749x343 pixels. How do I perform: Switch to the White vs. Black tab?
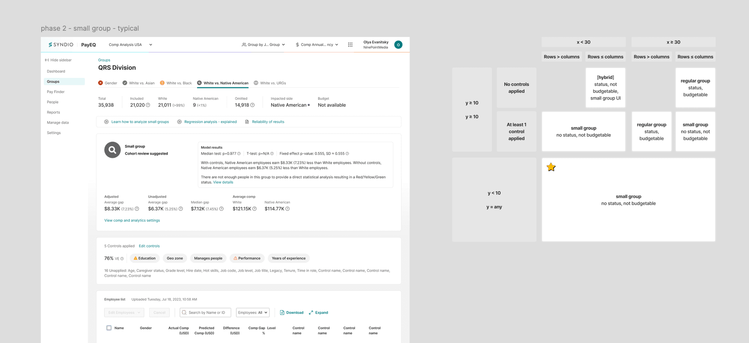click(176, 83)
